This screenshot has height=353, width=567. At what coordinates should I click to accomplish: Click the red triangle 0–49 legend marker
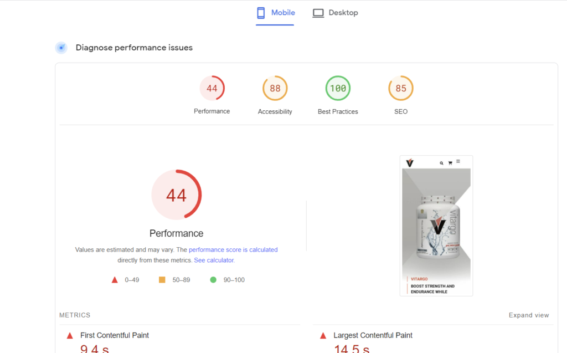point(115,280)
